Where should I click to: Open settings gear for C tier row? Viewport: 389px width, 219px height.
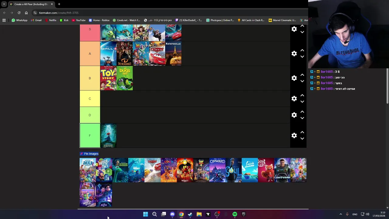click(294, 99)
